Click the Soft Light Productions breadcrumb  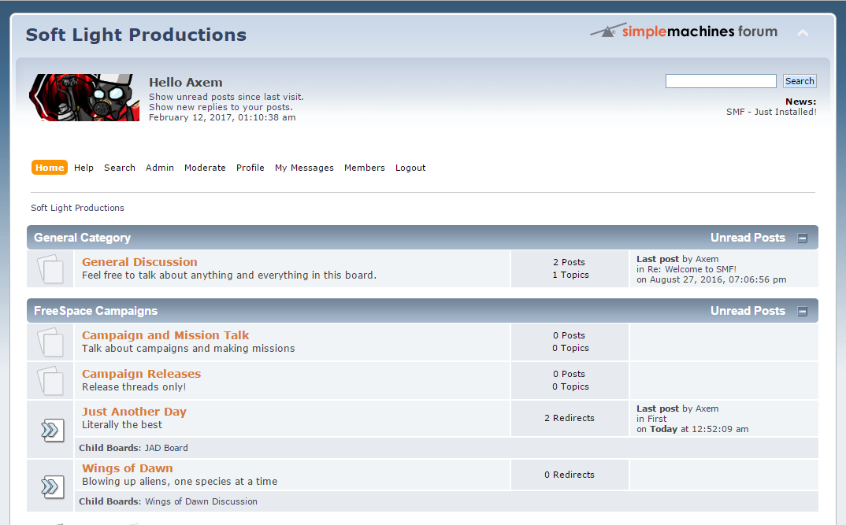[x=77, y=208]
